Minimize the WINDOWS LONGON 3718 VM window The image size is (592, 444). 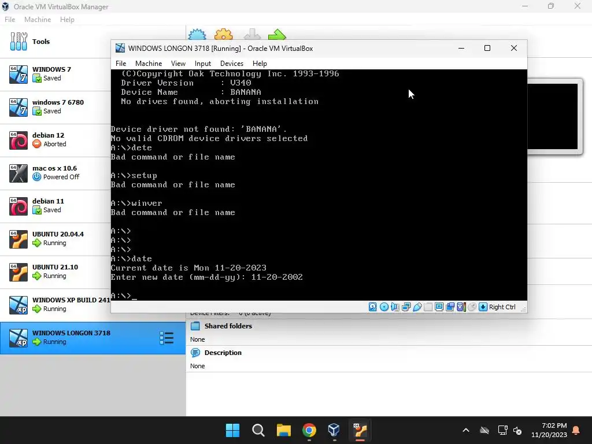[x=461, y=49]
